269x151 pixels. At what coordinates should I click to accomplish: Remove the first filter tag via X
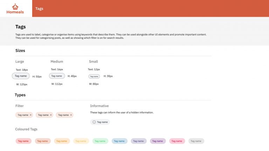click(31, 115)
